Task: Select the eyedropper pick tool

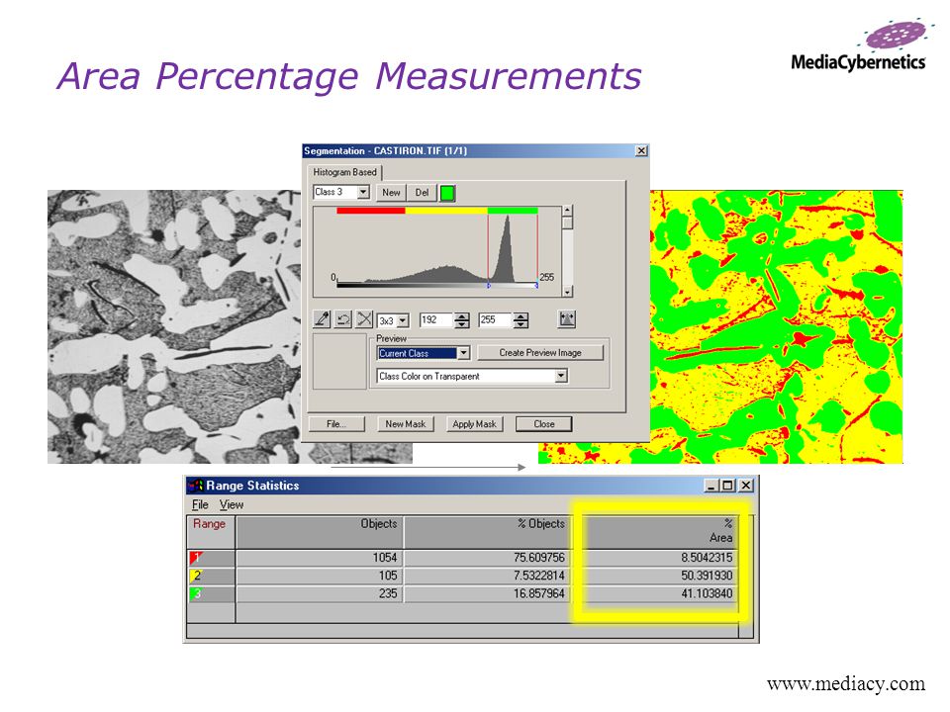Action: (322, 319)
